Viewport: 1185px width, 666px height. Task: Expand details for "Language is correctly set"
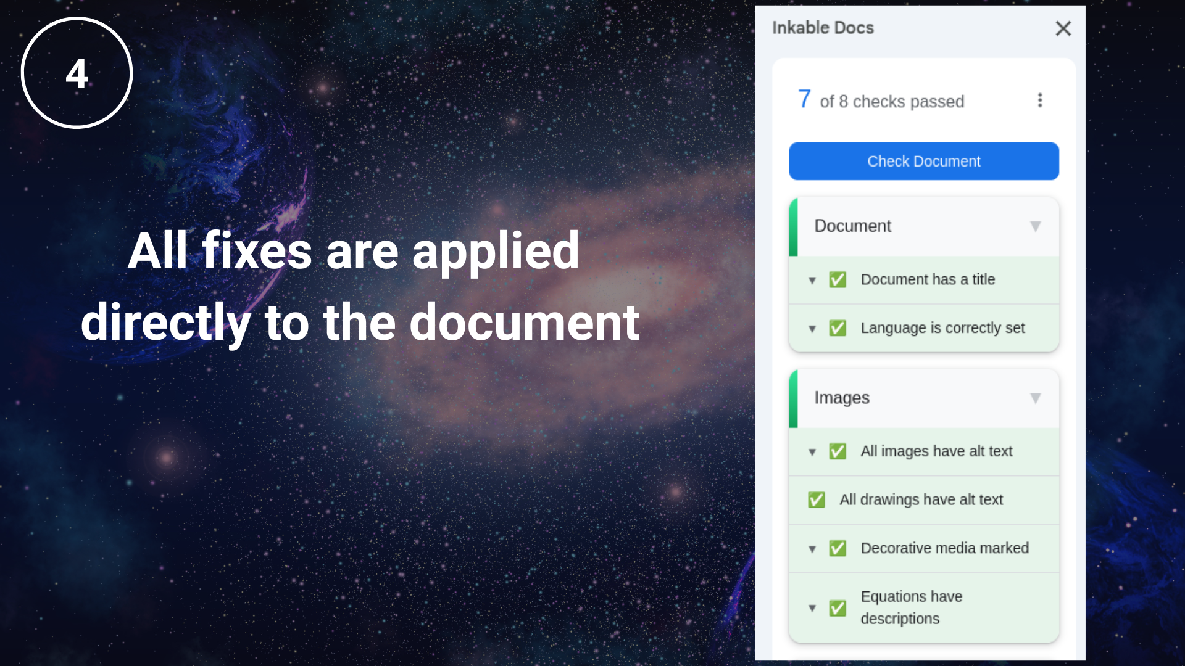point(812,329)
